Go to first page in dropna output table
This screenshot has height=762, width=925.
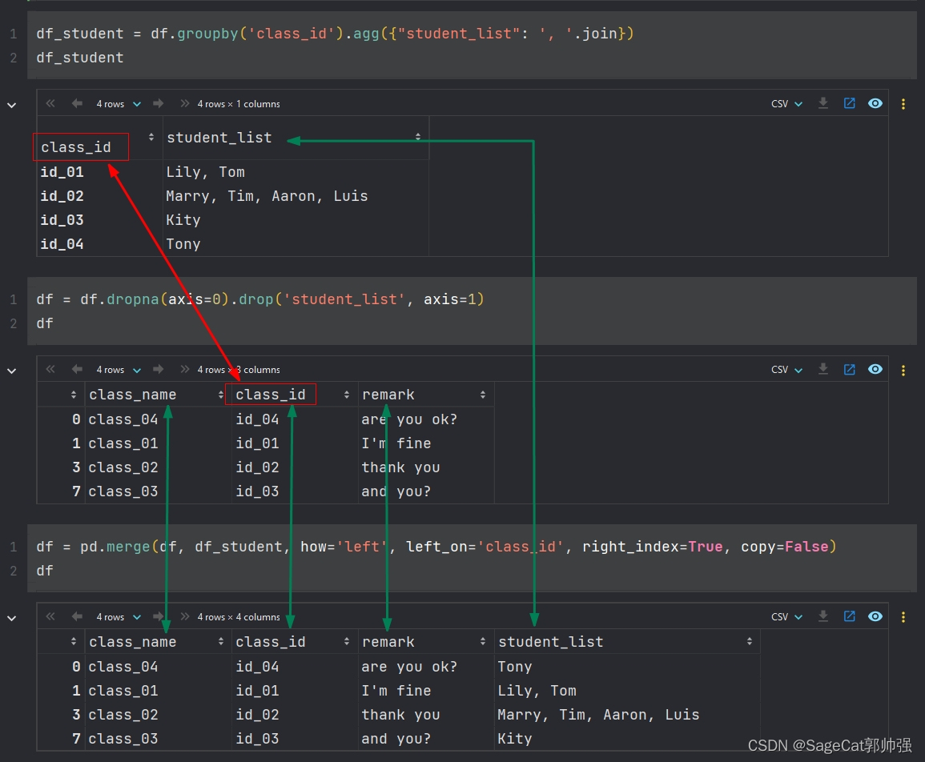(x=50, y=369)
